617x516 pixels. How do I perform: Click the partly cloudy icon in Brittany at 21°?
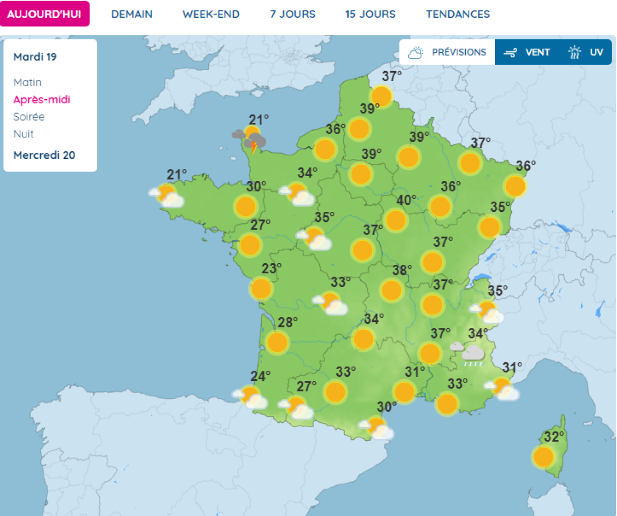[168, 196]
